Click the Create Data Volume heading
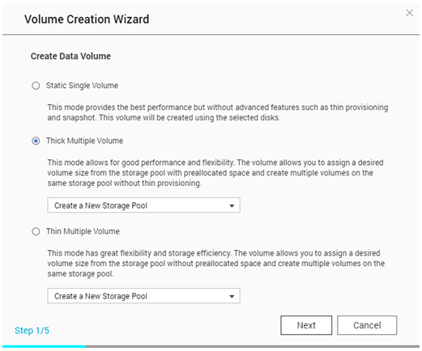The image size is (422, 351). coord(70,56)
